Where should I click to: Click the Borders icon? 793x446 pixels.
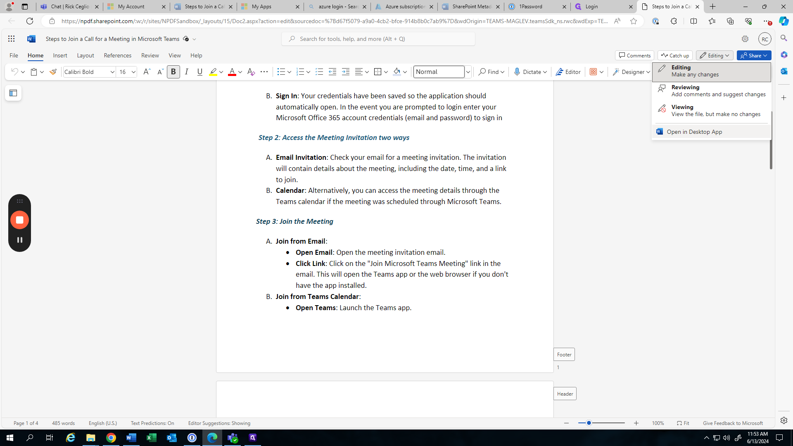(378, 72)
